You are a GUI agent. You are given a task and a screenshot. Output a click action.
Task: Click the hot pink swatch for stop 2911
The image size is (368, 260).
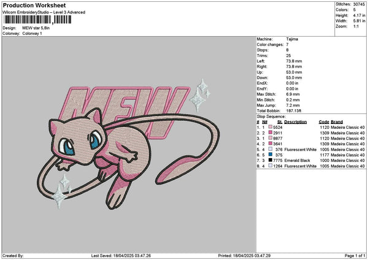(x=270, y=133)
